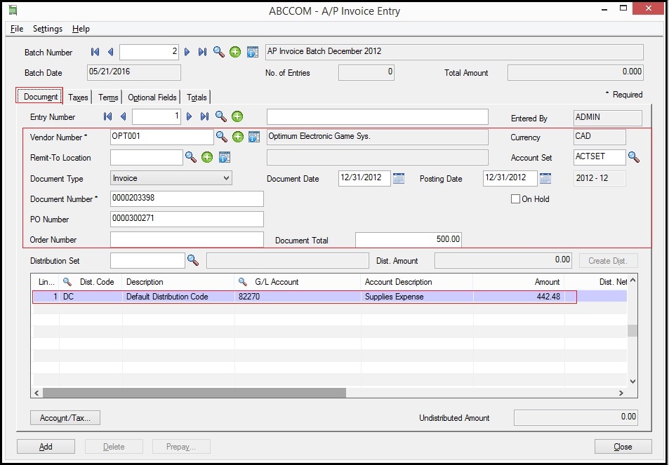Open Remit-To Location information icon
Screen dimensions: 669x465
point(225,157)
